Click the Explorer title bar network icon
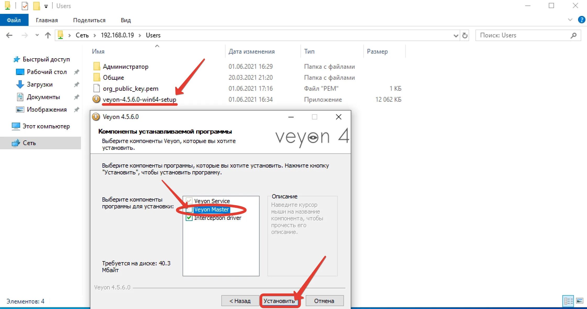Screen dimensions: 587x309 pos(8,6)
